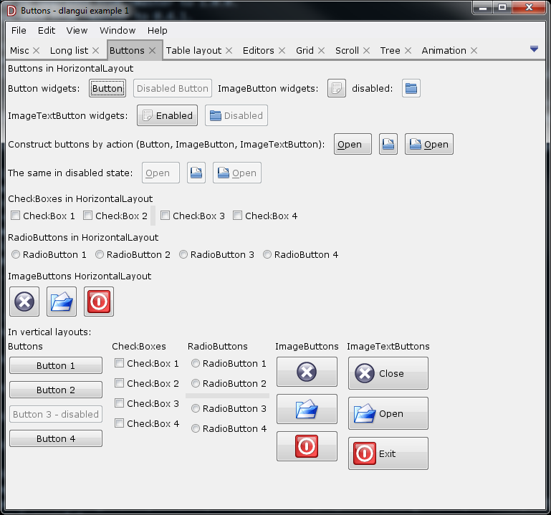Open the Help menu
Viewport: 551px width, 515px height.
coord(158,31)
